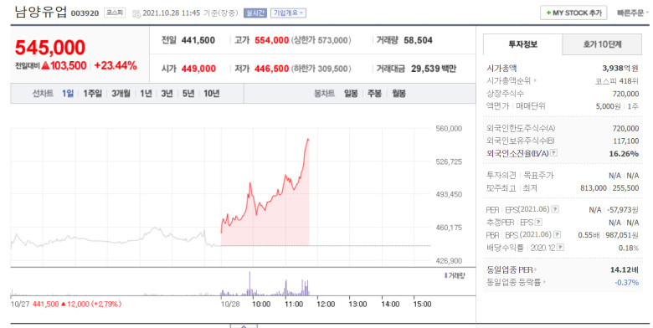
Task: Toggle the 실시간 real-time badge
Action: [255, 13]
